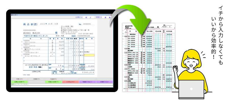Click the ミネラルウォーター product name cell

(32, 52)
